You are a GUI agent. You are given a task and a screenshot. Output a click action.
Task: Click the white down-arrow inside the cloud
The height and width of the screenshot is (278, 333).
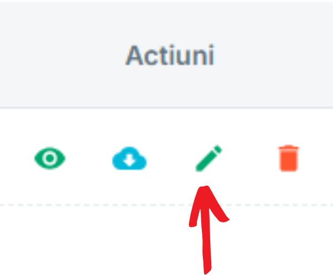(130, 161)
